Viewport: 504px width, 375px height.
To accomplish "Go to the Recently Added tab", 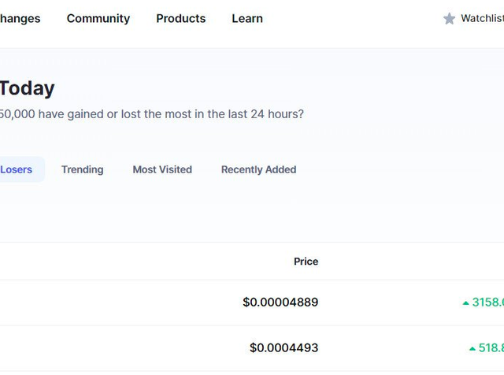I will [x=258, y=169].
